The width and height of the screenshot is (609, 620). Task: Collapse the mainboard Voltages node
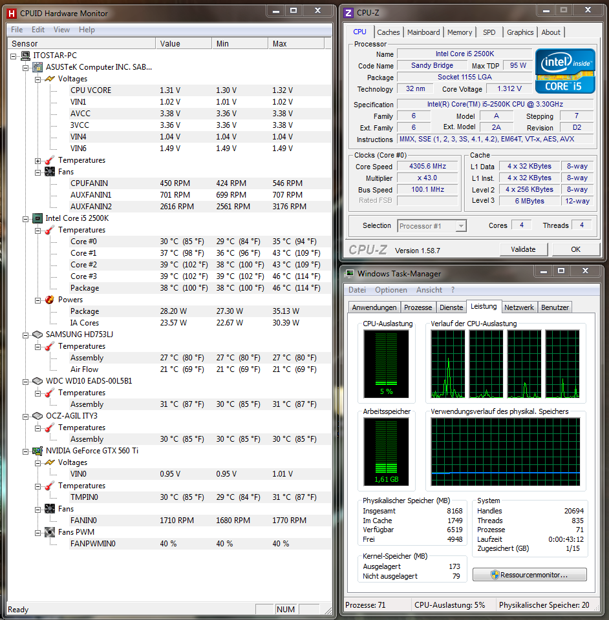point(37,79)
